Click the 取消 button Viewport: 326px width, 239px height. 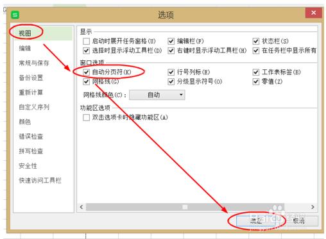click(x=299, y=220)
